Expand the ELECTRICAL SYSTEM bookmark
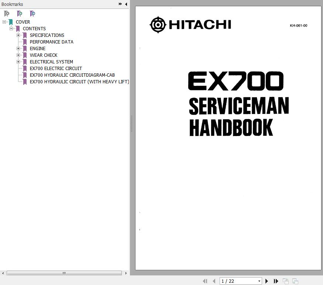Image resolution: width=323 pixels, height=285 pixels. point(18,62)
